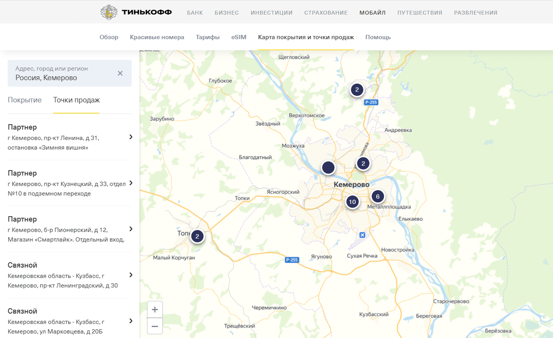Click the Кузбасский label on map
Viewport: 553px width, 338px height.
tap(374, 314)
